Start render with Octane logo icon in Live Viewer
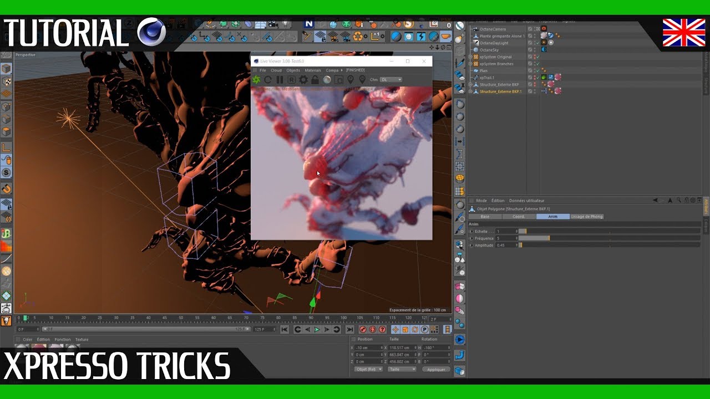Viewport: 710px width, 399px height. [256, 80]
